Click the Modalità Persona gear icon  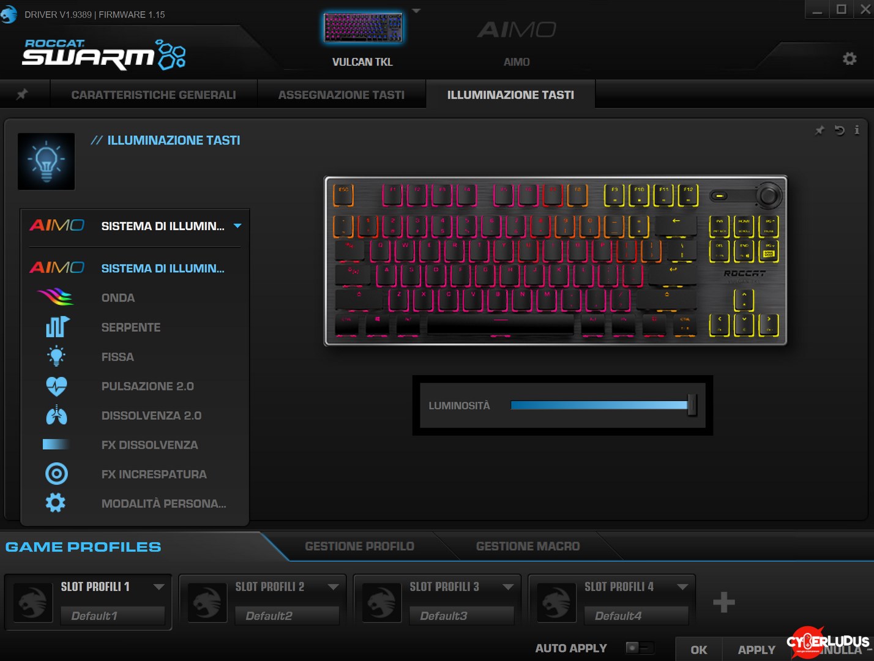(56, 503)
